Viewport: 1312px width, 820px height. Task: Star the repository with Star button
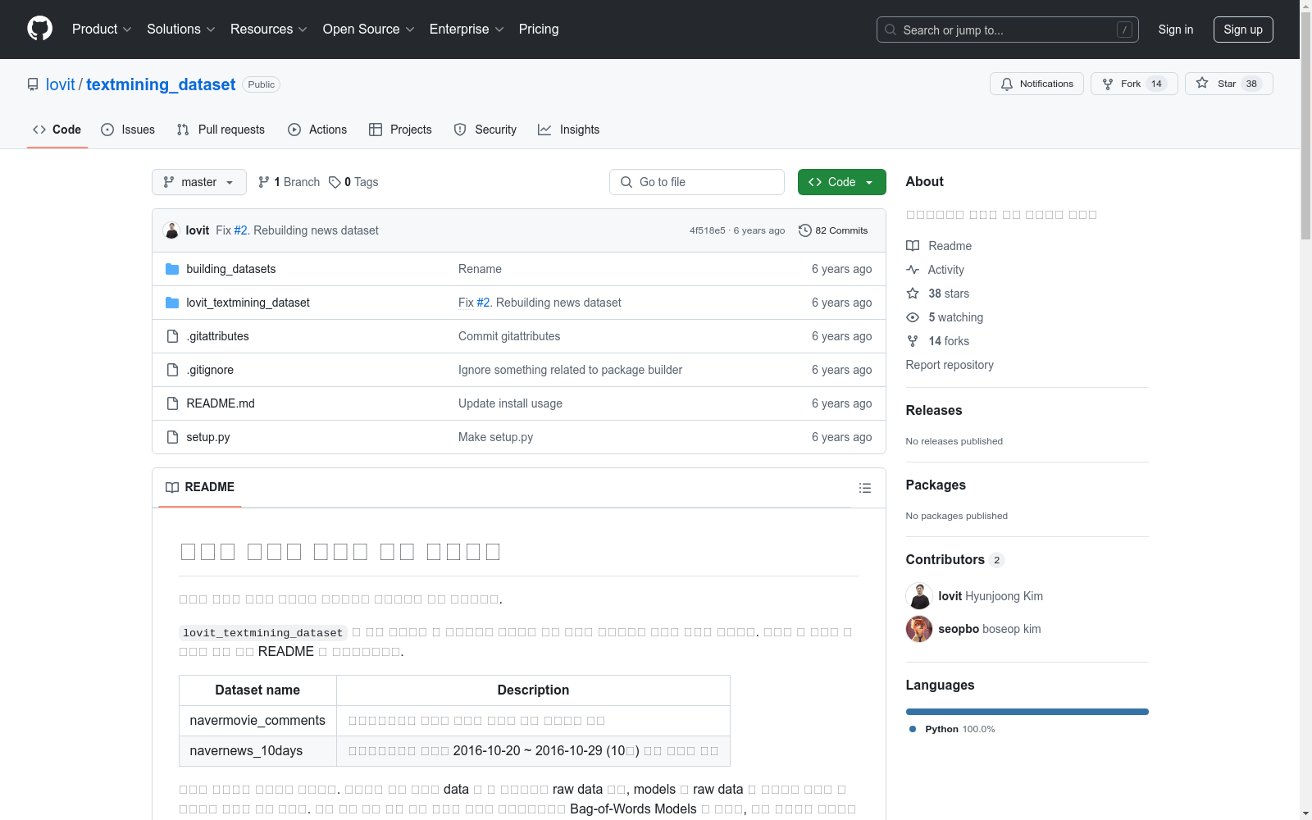(x=1228, y=84)
